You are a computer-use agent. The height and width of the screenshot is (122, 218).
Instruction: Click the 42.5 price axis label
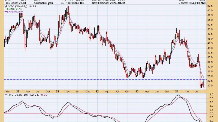click(x=210, y=43)
